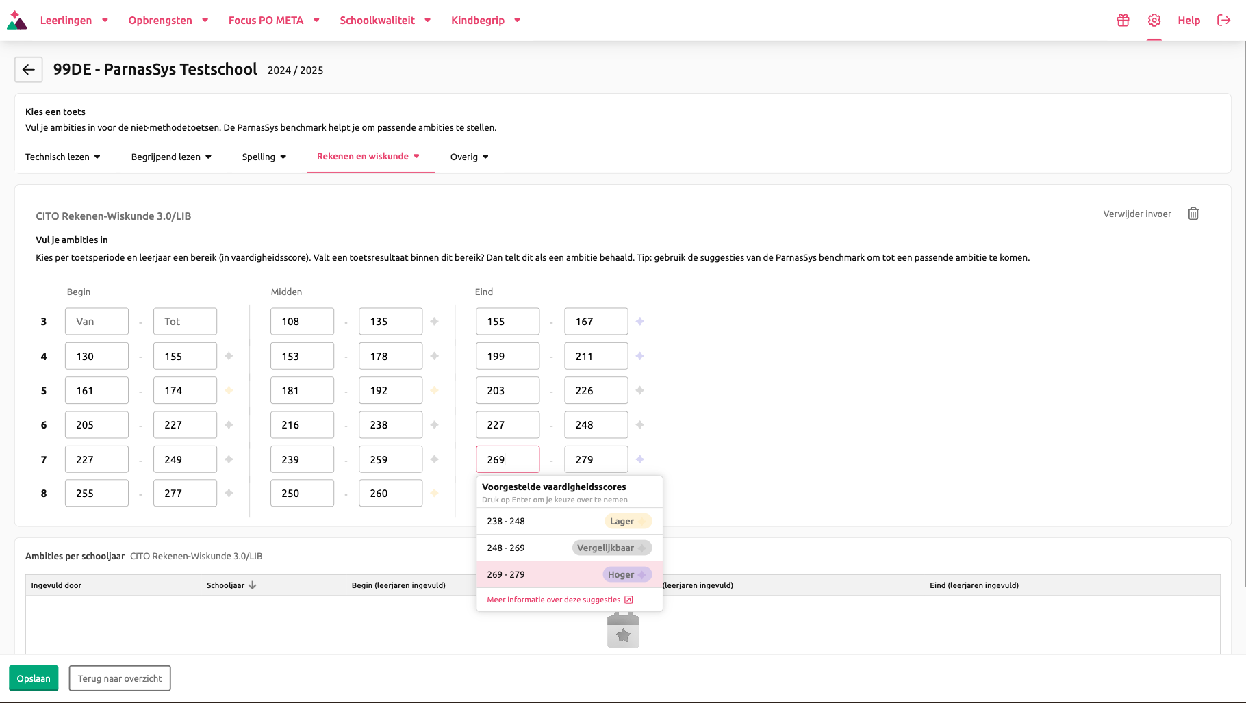Click the grade 8 Begin field containing 277
1246x703 pixels.
tap(185, 493)
